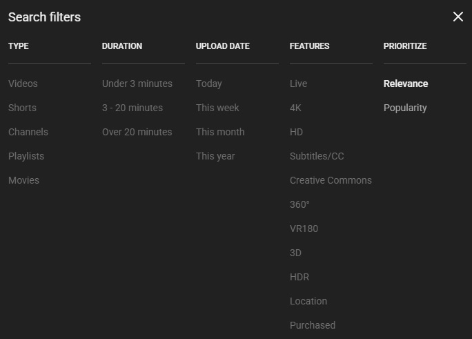This screenshot has height=339, width=472.
Task: Prioritize results by Popularity
Action: tap(405, 108)
